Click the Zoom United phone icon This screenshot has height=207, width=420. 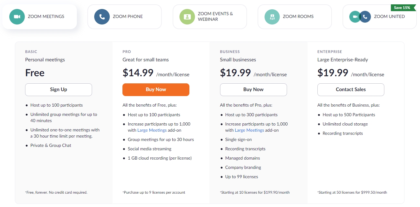366,17
